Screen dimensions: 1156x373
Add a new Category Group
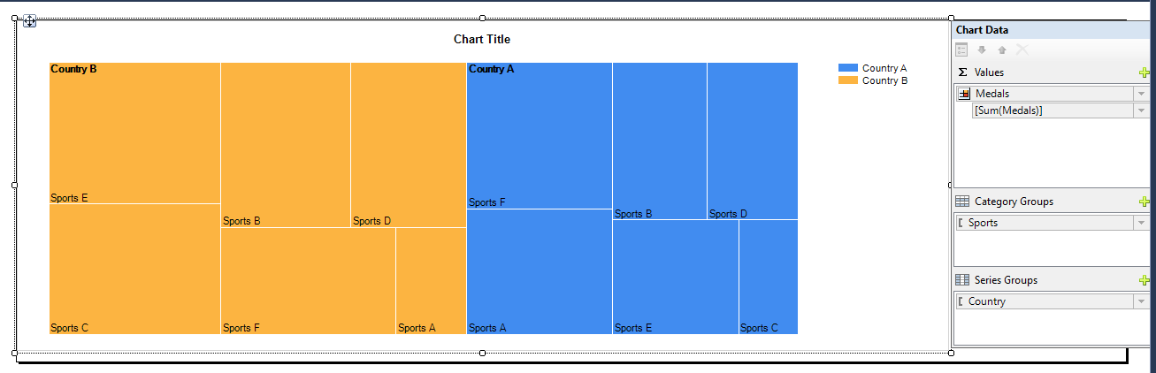coord(1145,202)
